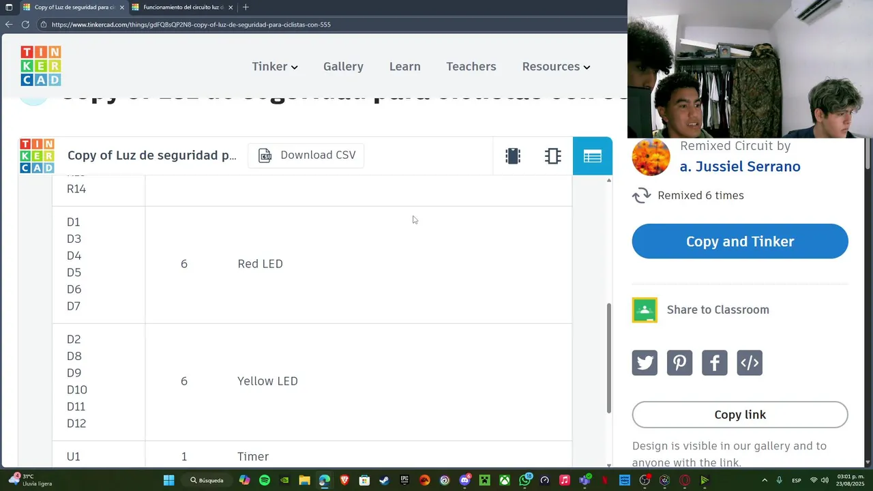This screenshot has width=873, height=491.
Task: Show hidden system tray icons
Action: [765, 480]
